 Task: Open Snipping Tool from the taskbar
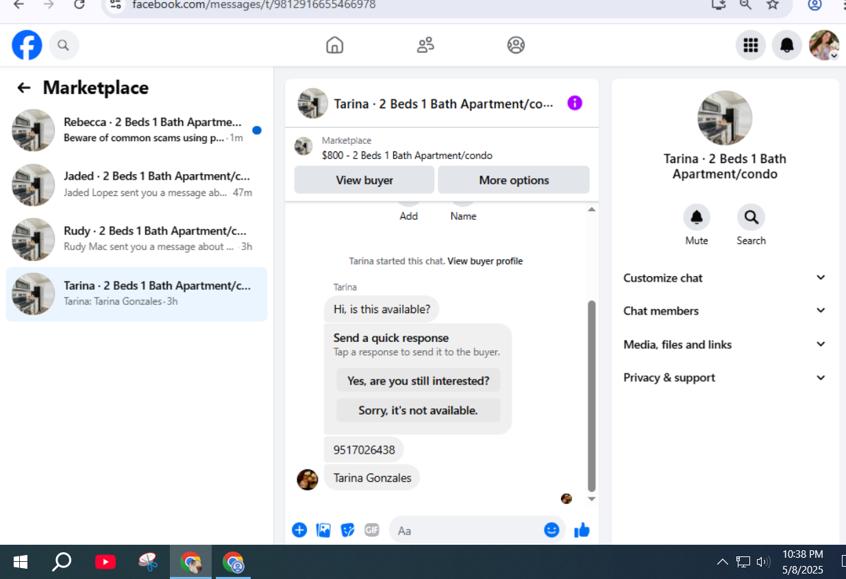point(147,563)
